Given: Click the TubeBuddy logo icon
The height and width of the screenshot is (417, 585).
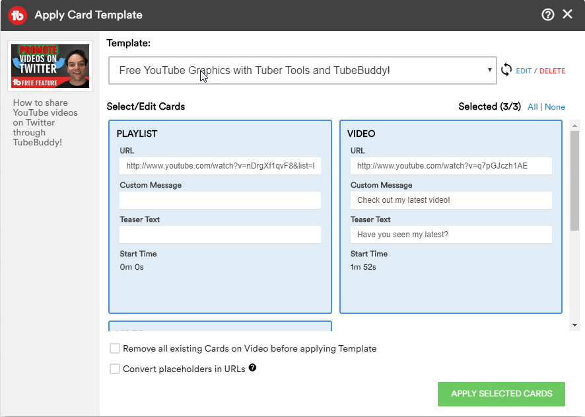Looking at the screenshot, I should (x=17, y=15).
